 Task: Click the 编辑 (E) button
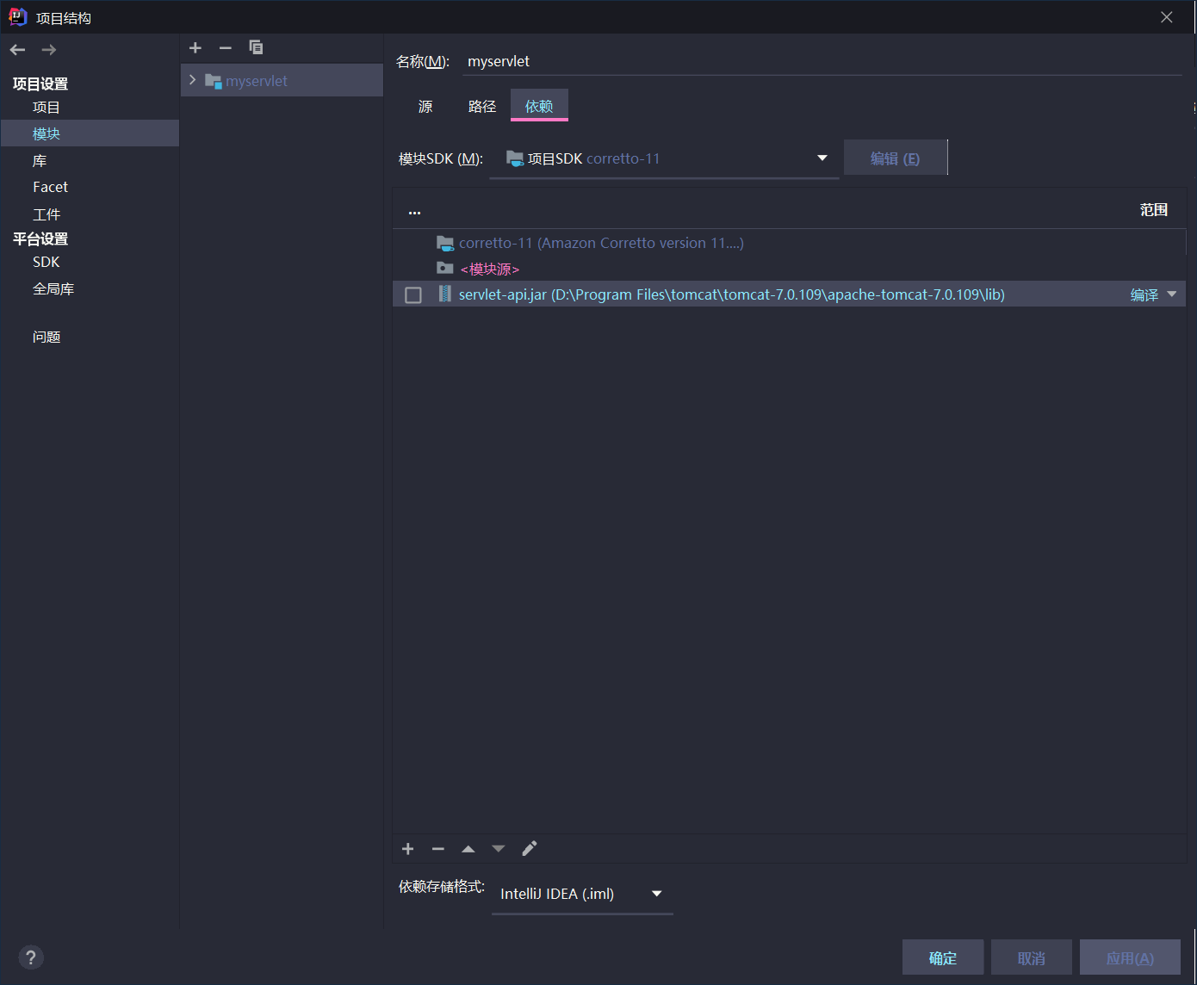pyautogui.click(x=896, y=158)
